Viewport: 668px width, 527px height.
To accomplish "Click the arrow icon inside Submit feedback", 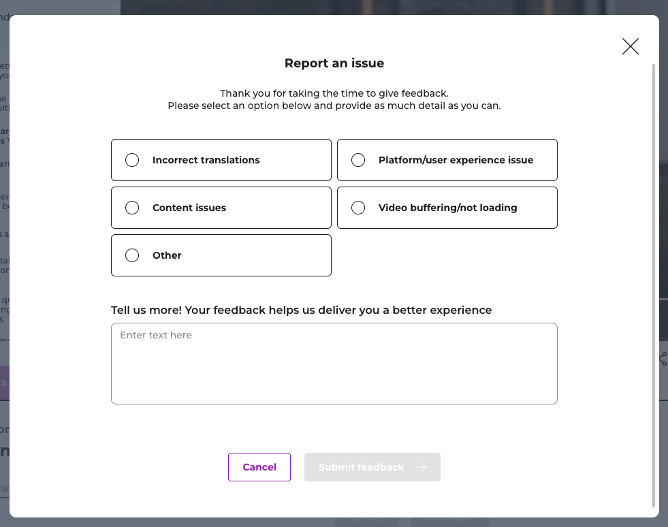I will pos(421,467).
